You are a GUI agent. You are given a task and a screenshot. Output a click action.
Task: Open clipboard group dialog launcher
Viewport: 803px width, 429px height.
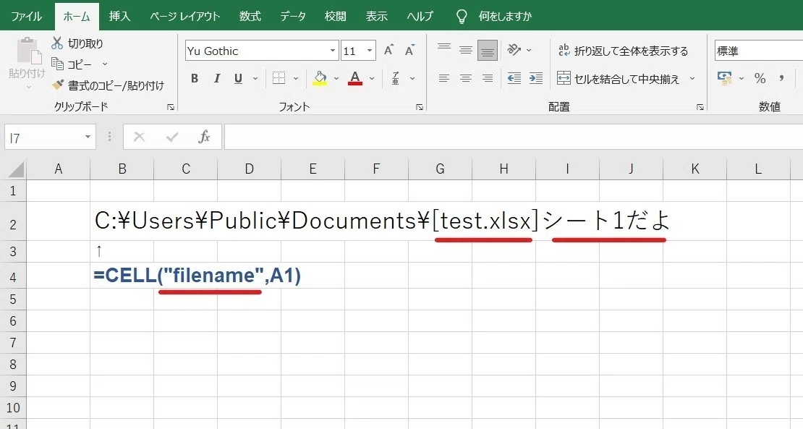(x=171, y=107)
